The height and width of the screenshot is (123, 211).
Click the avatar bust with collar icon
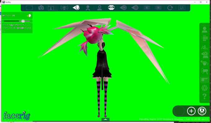[x=88, y=8]
